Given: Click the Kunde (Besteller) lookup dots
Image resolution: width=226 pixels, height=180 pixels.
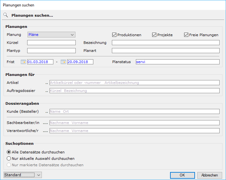Looking at the screenshot, I should pyautogui.click(x=46, y=112).
